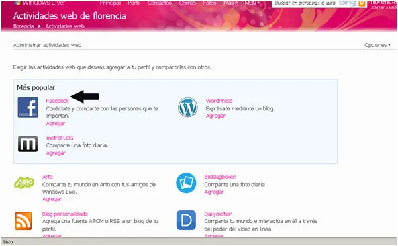Click the florencia breadcrumb link
398x246 pixels.
click(x=23, y=26)
